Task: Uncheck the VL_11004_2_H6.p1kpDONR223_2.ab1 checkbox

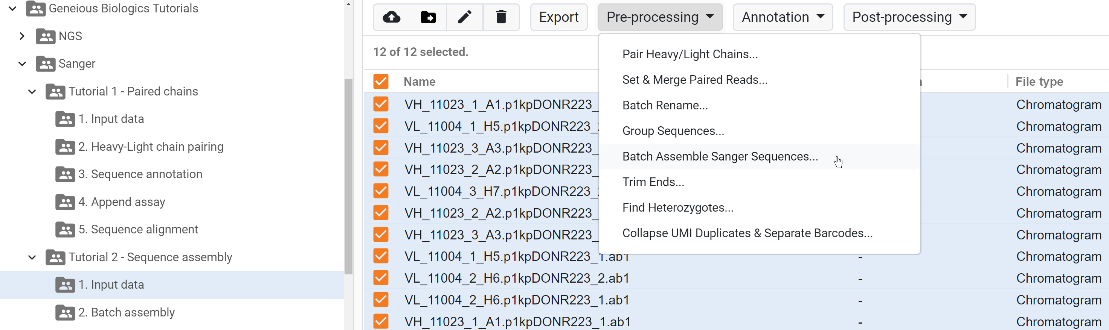Action: click(x=381, y=278)
